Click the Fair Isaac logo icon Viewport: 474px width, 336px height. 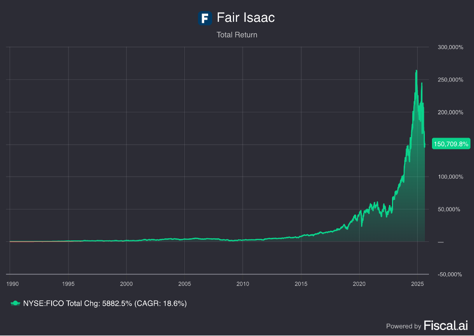pos(205,18)
